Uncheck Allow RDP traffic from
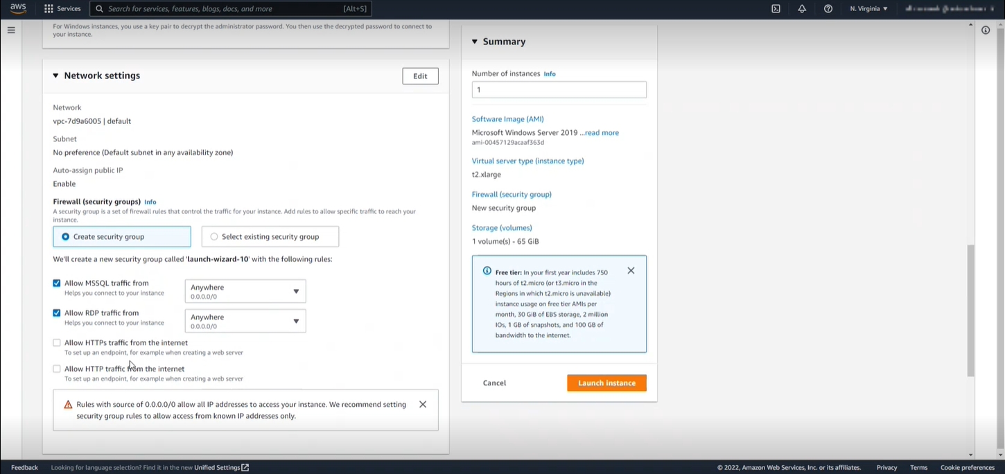Screen dimensions: 1005x474 [57, 313]
